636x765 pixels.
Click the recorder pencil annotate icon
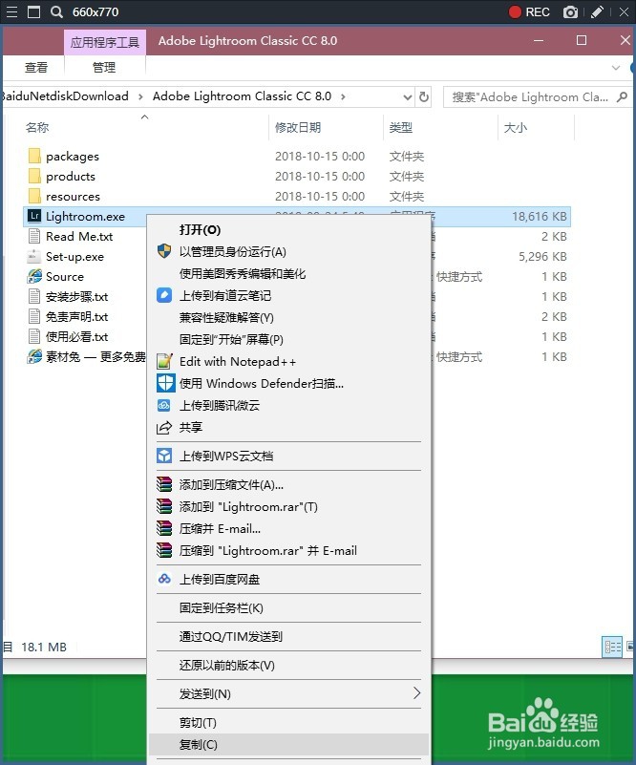(597, 12)
